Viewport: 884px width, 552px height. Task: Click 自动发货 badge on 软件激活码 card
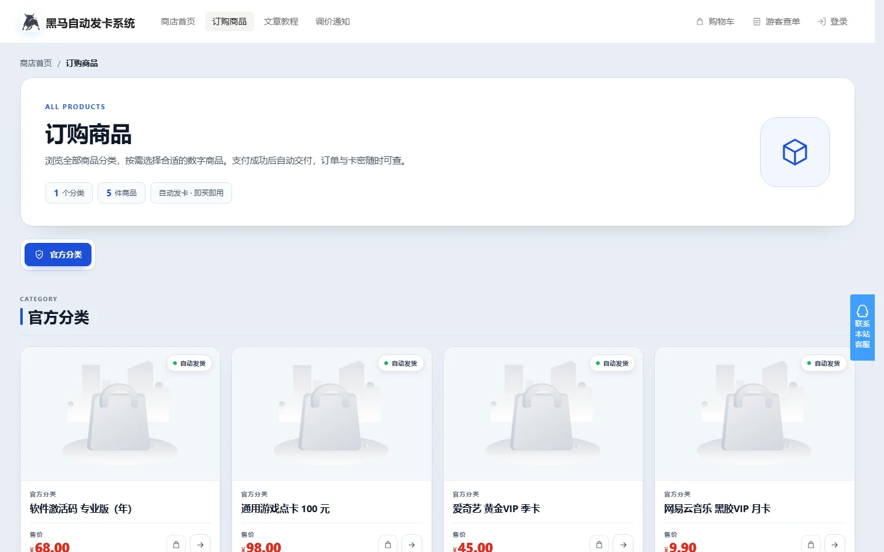[189, 363]
